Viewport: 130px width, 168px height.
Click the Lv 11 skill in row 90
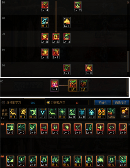[89, 70]
